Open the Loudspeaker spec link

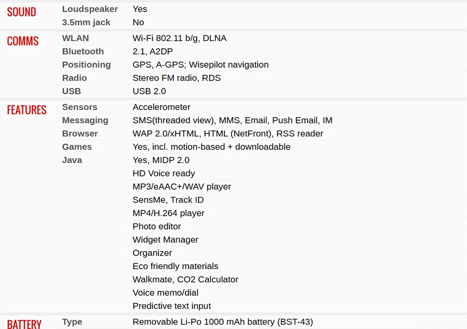pyautogui.click(x=90, y=9)
